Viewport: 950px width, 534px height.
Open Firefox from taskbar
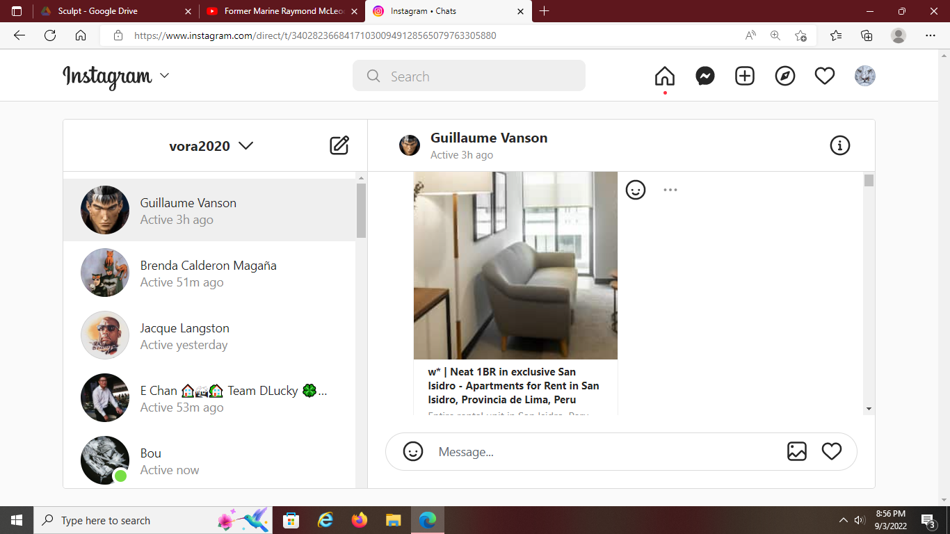[x=360, y=520]
